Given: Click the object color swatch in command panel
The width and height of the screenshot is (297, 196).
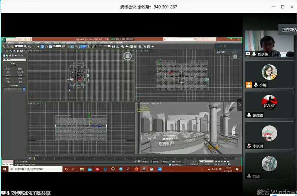Looking at the screenshot, I should click(25, 89).
